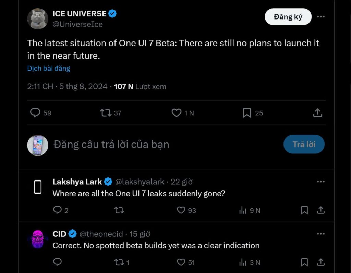
Task: Open ICE UNIVERSE profile avatar
Action: click(37, 19)
